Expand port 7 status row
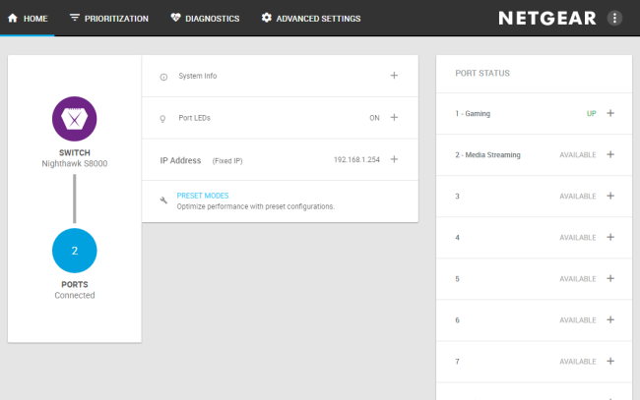 coord(610,362)
